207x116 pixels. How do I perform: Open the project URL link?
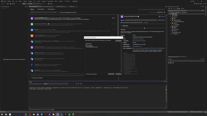[x=137, y=46]
